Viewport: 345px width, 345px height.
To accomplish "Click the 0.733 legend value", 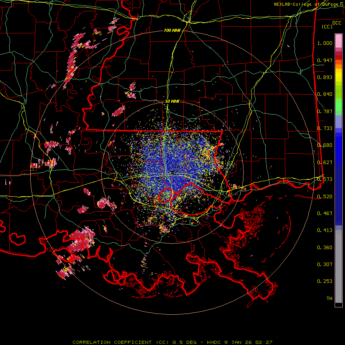I will pyautogui.click(x=325, y=128).
